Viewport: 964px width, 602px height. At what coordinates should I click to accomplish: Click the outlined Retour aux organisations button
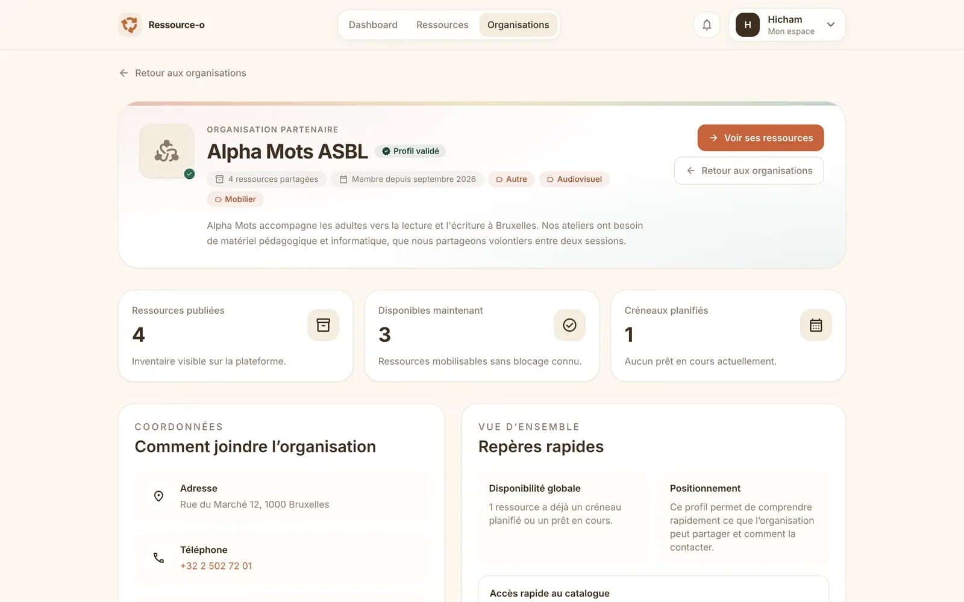coord(749,170)
